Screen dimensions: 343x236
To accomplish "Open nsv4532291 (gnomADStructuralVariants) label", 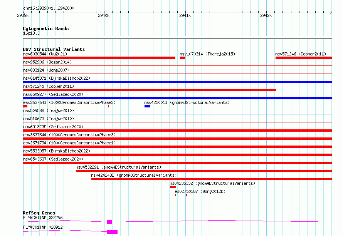I will coord(118,167).
